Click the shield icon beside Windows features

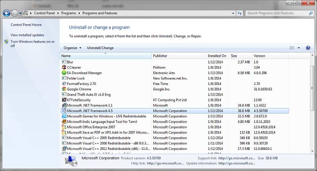click(x=6, y=41)
